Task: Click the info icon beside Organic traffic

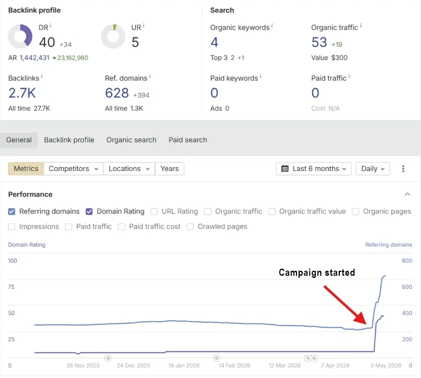Action: coord(361,26)
